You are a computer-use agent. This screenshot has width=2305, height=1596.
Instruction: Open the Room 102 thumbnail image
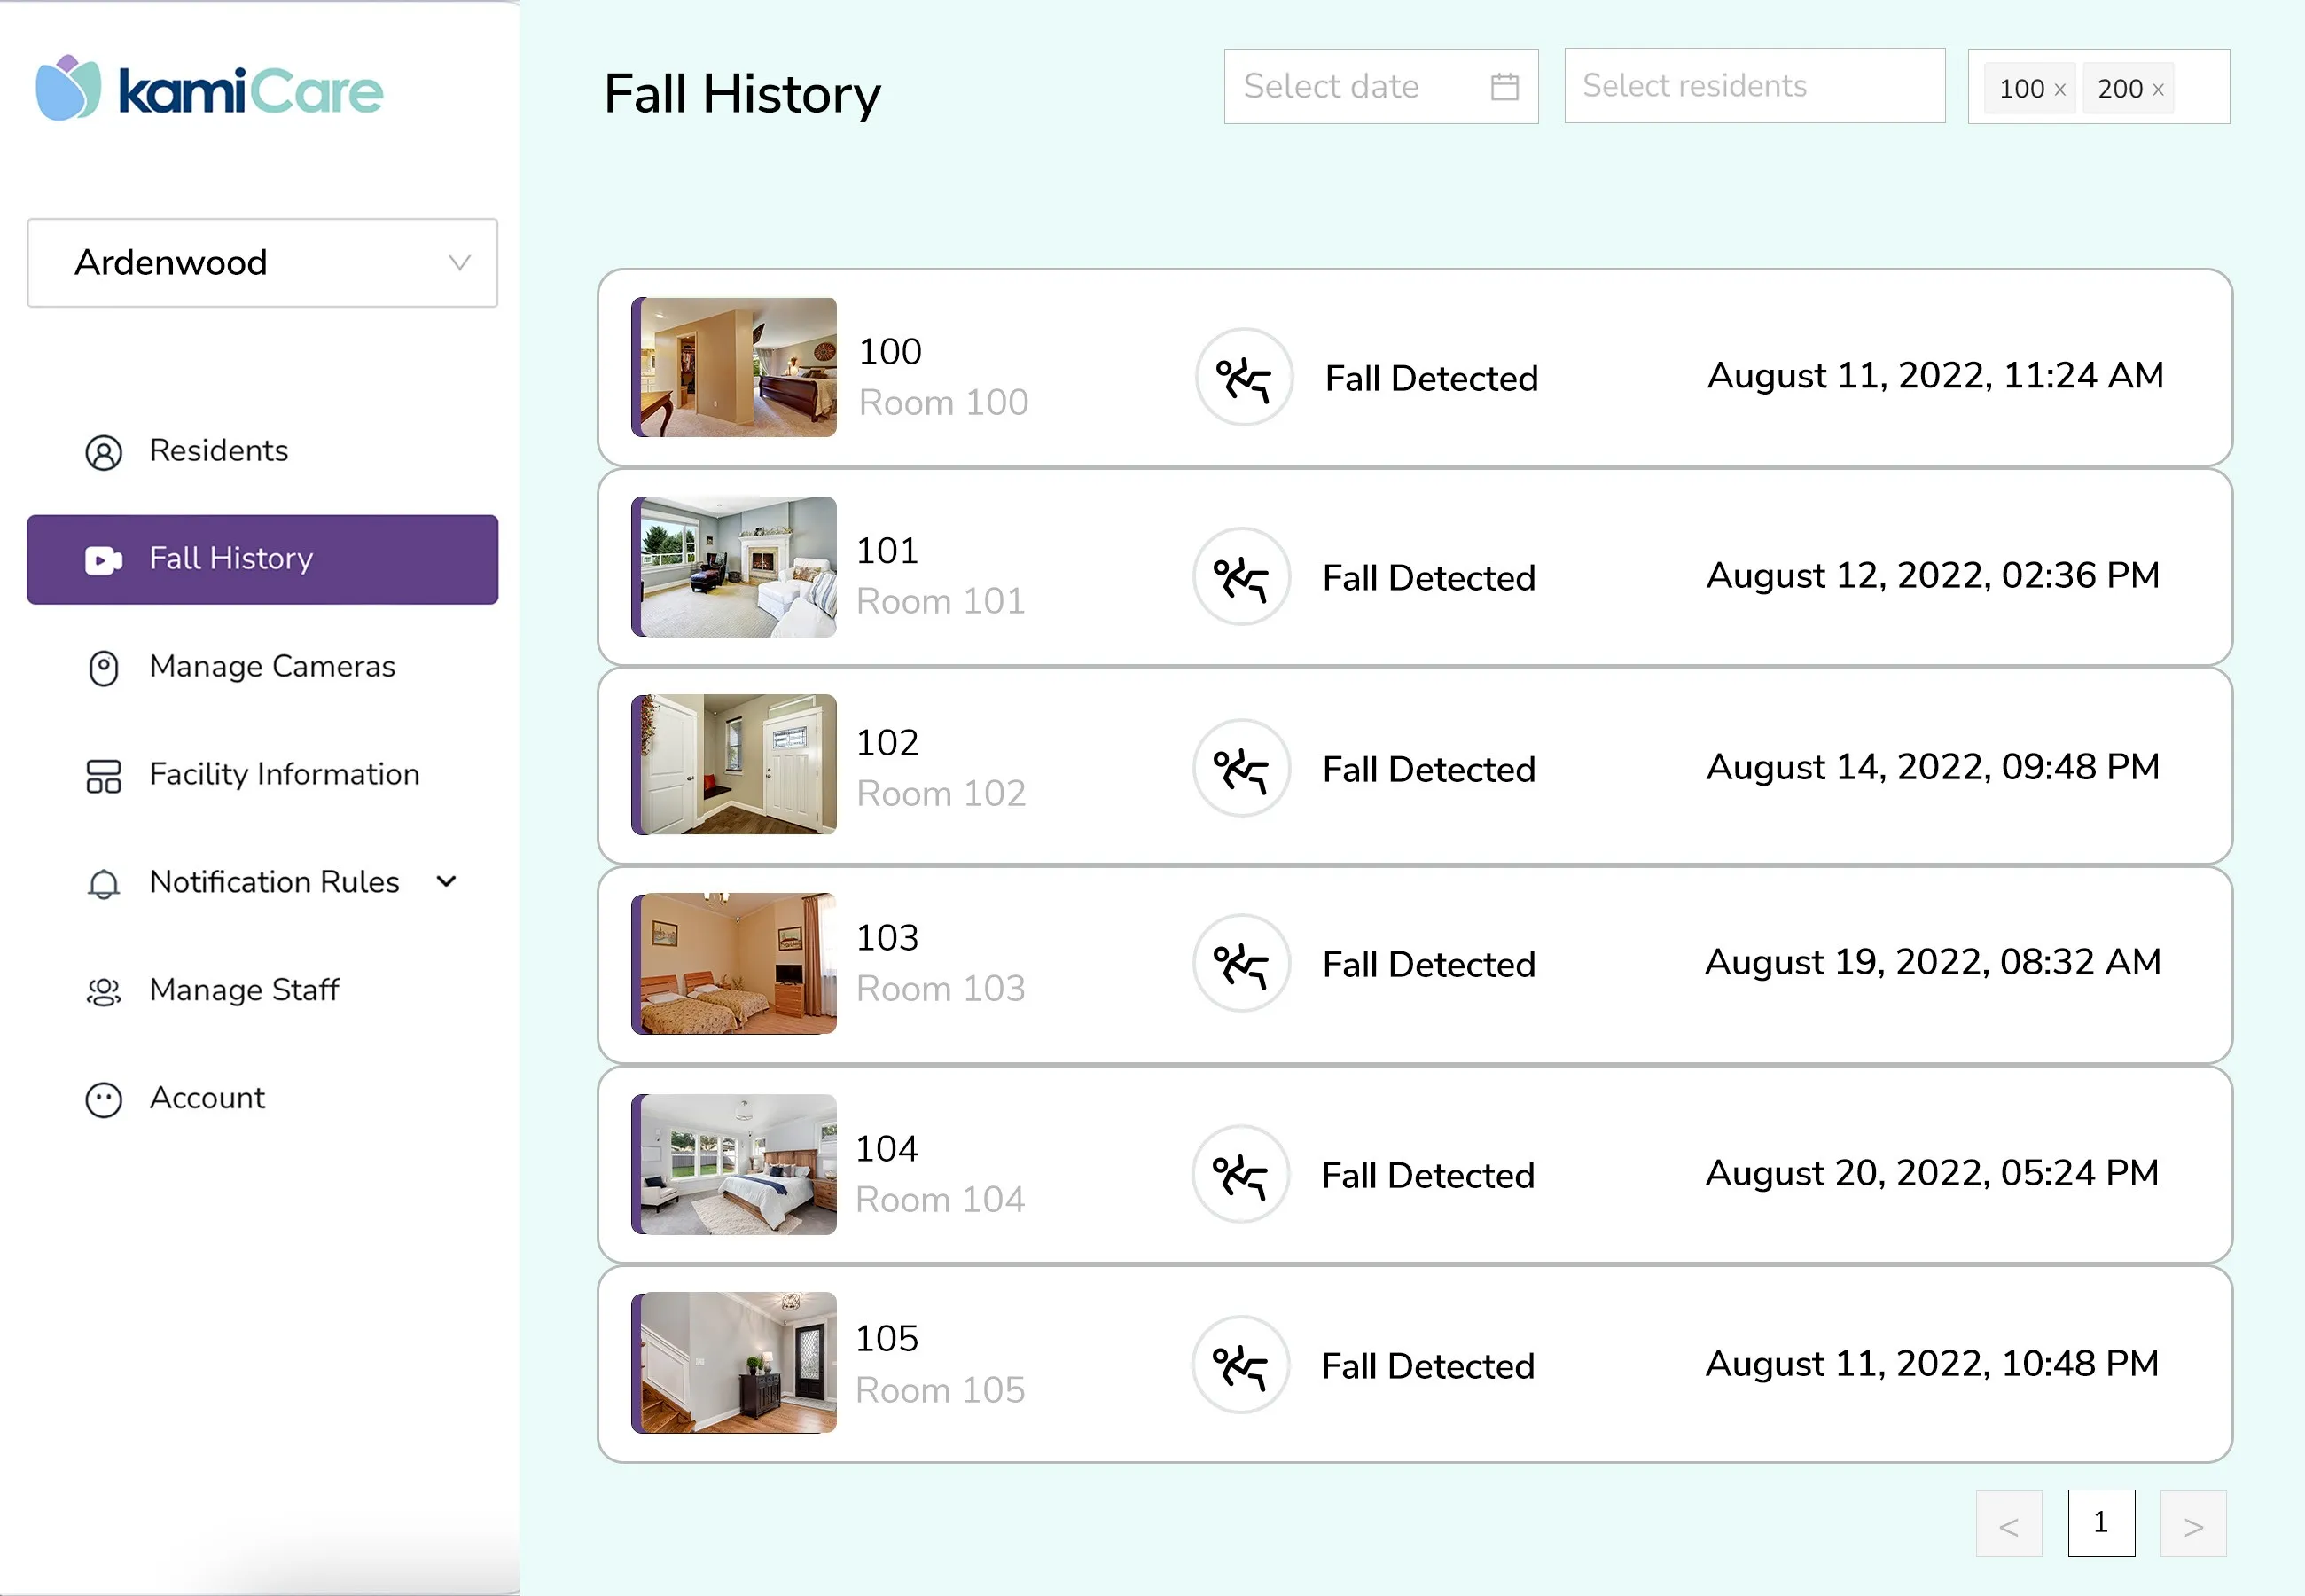[x=735, y=765]
